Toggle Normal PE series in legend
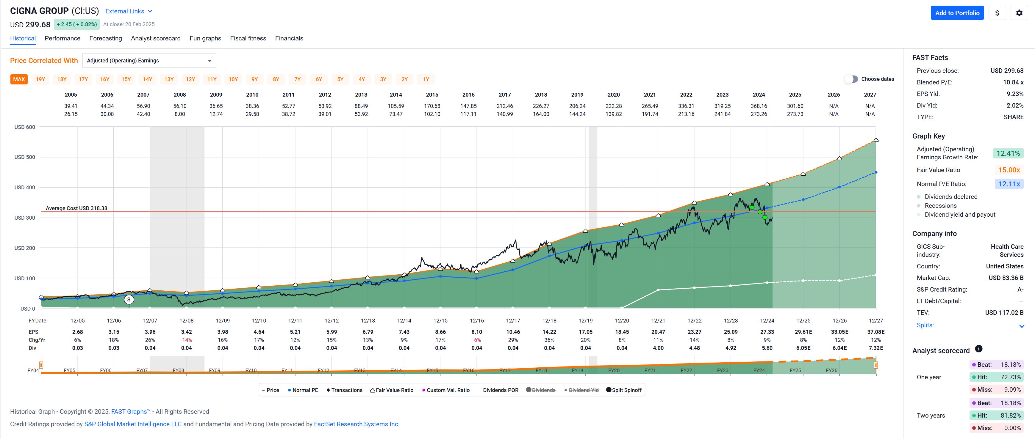The width and height of the screenshot is (1035, 439). 303,390
